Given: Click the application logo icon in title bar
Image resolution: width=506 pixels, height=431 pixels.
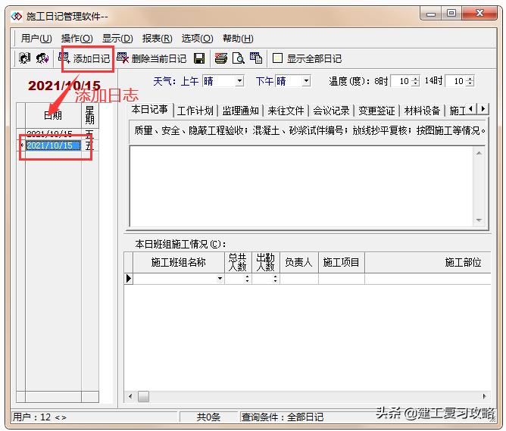Looking at the screenshot, I should point(17,16).
